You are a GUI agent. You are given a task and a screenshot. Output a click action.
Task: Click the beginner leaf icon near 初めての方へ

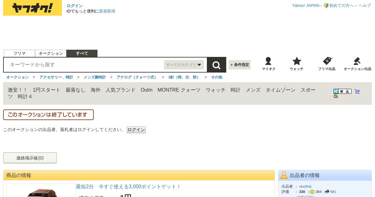326,6
